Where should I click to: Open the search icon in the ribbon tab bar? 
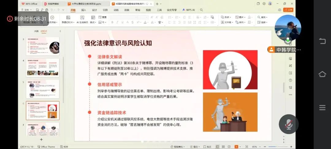[201, 10]
